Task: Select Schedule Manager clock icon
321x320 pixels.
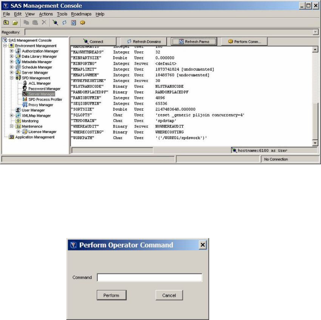Action: click(x=18, y=67)
